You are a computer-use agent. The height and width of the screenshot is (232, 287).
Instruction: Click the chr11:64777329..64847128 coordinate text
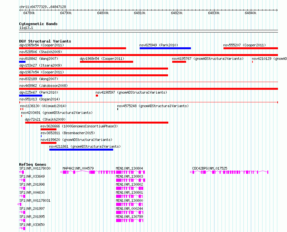click(43, 7)
